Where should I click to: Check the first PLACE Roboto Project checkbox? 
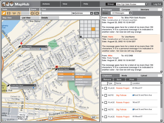pos(106,88)
